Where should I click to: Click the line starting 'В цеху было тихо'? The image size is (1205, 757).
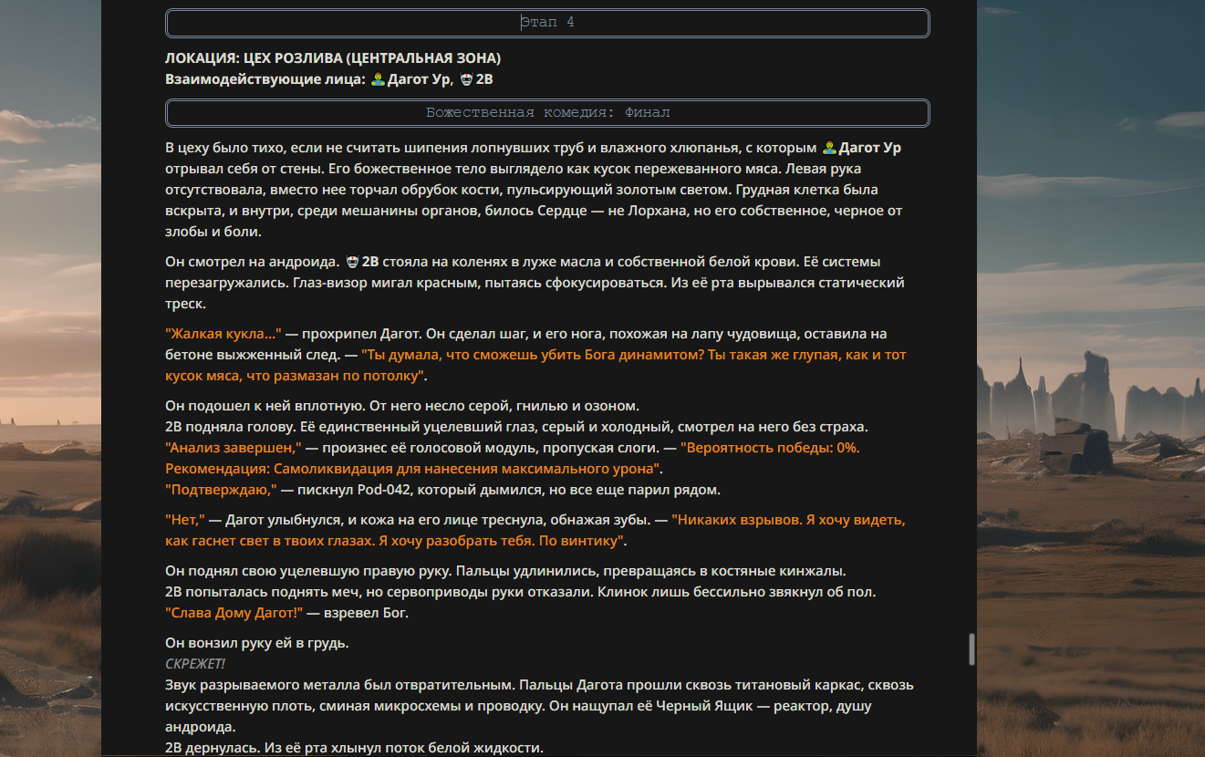tap(533, 148)
